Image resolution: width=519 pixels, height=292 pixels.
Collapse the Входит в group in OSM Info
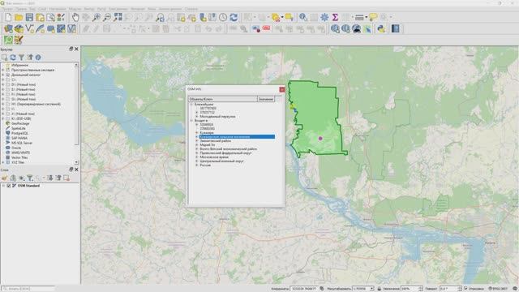[x=191, y=121]
